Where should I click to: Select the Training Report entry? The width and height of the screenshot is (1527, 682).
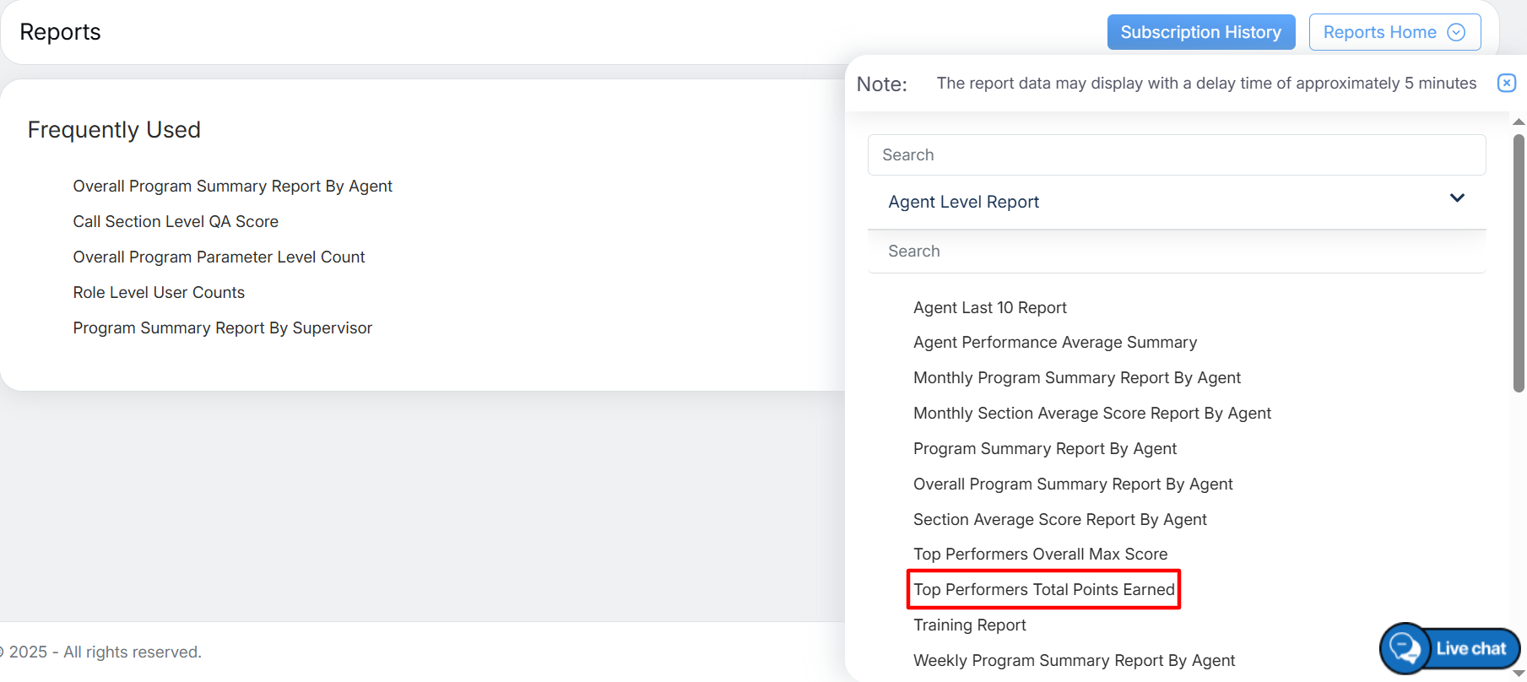[x=969, y=625]
